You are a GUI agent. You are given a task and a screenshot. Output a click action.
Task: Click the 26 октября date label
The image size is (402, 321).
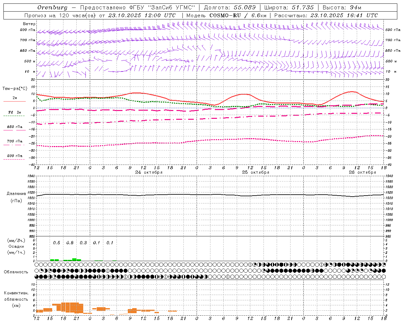point(362,172)
